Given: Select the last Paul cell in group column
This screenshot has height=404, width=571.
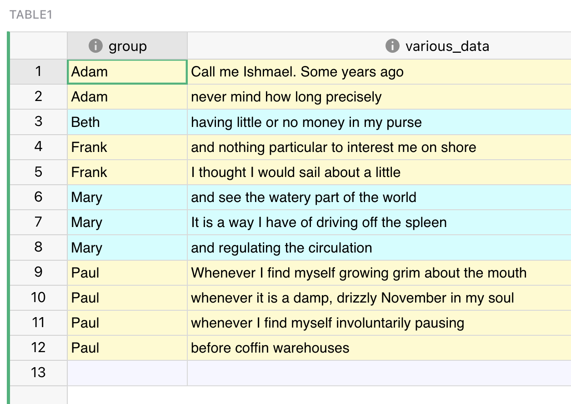Looking at the screenshot, I should [x=127, y=348].
